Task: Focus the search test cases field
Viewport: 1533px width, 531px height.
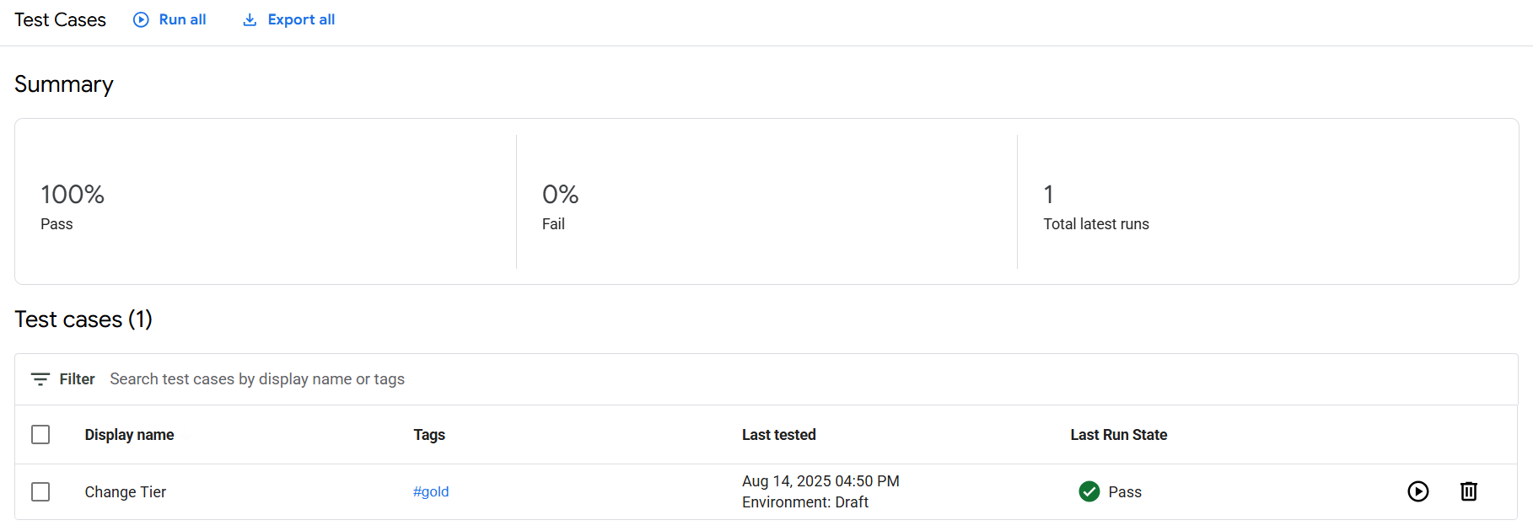Action: coord(257,379)
